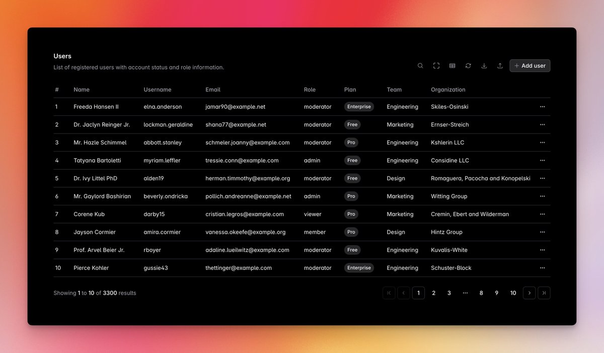Click organization Cremin, Ebert and Wilderman
Viewport: 604px width, 353px height.
(x=470, y=214)
